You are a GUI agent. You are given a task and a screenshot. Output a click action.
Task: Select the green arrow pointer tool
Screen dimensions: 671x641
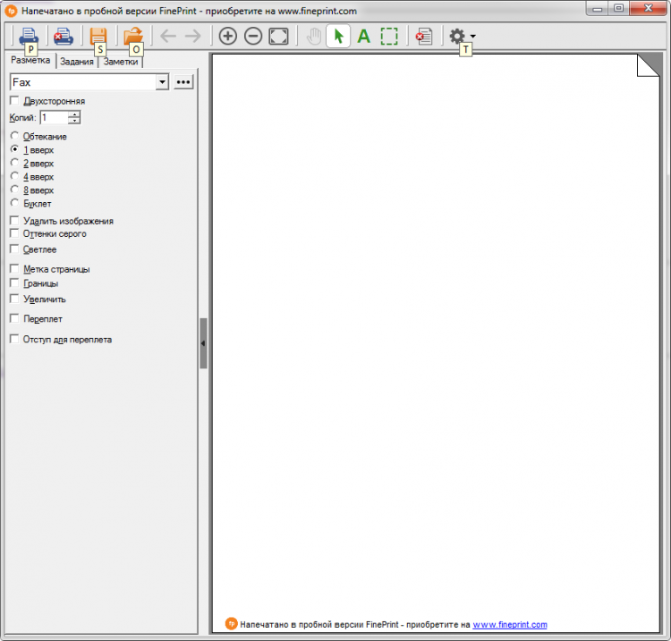[338, 36]
